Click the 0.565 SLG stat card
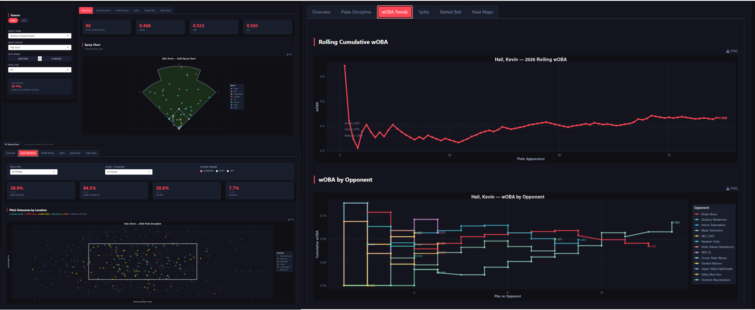 267,27
